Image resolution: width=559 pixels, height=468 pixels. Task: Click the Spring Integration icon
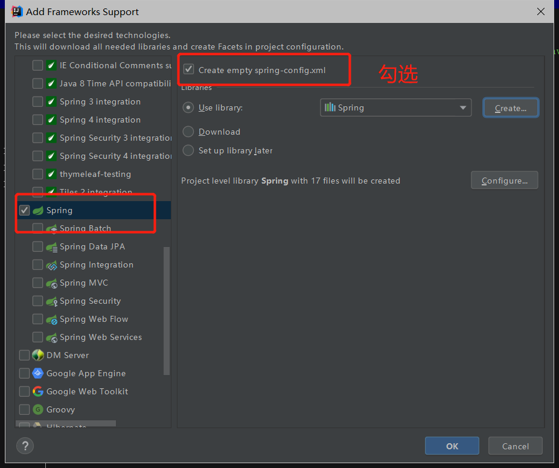[52, 265]
